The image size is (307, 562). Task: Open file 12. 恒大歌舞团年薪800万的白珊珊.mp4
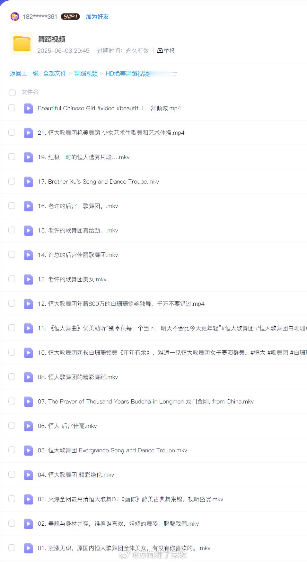[121, 304]
